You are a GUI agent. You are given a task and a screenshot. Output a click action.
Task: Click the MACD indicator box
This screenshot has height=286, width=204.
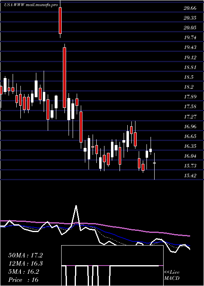pos(112,266)
